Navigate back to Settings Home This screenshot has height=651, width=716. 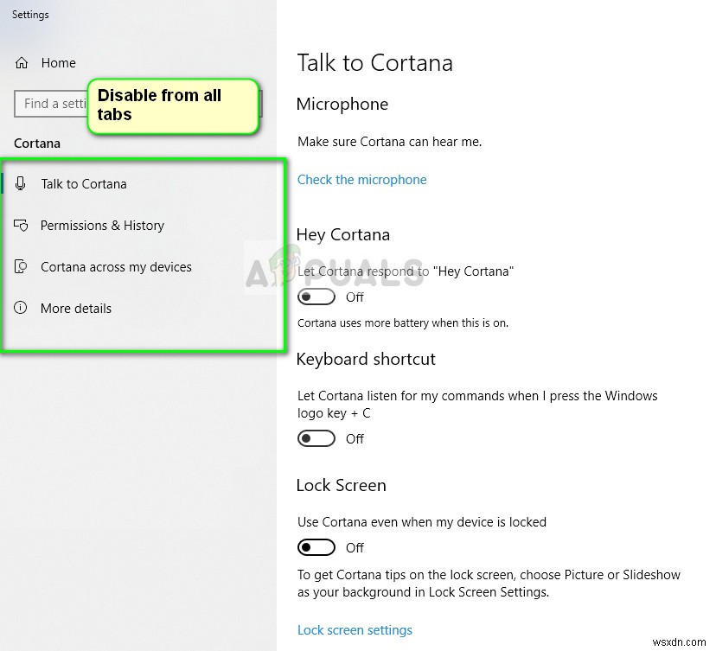coord(59,62)
